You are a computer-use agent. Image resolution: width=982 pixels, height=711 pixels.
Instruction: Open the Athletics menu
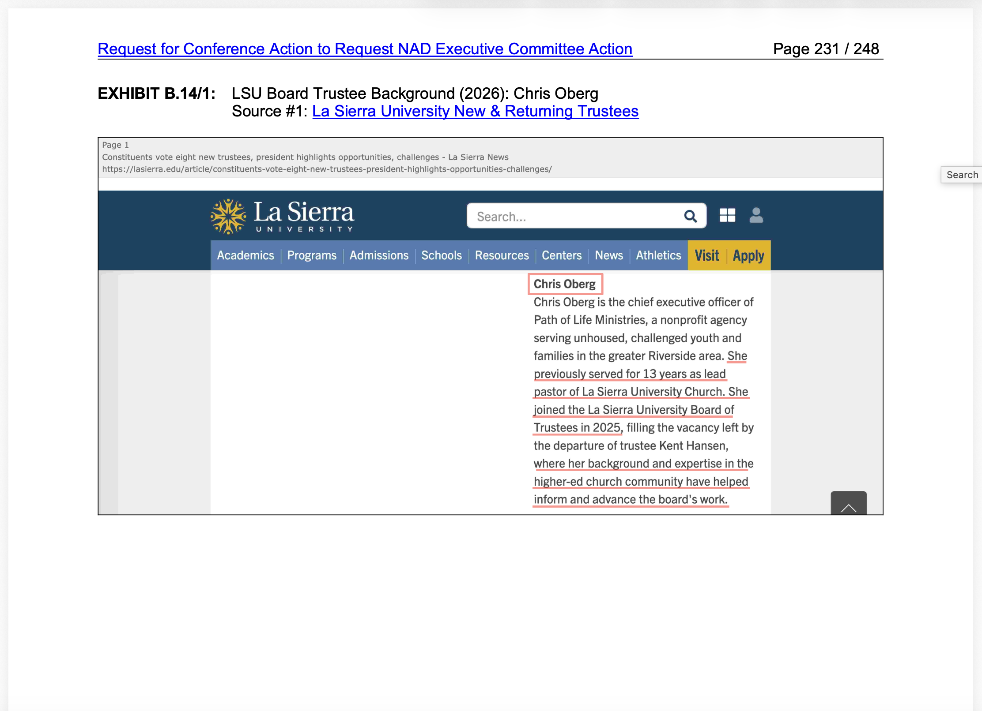pos(658,255)
